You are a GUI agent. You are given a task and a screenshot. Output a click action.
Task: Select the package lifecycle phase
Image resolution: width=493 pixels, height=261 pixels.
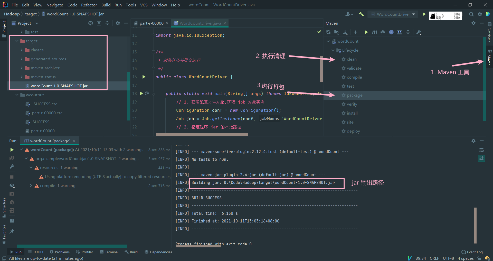pos(354,95)
